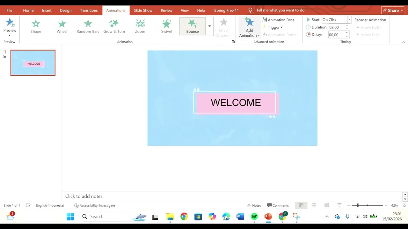Open Accessibility: Investigate checker
Screen dimensions: 408x229
click(95, 205)
